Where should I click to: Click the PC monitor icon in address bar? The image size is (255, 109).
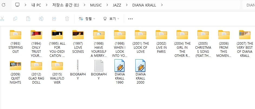click(x=17, y=5)
